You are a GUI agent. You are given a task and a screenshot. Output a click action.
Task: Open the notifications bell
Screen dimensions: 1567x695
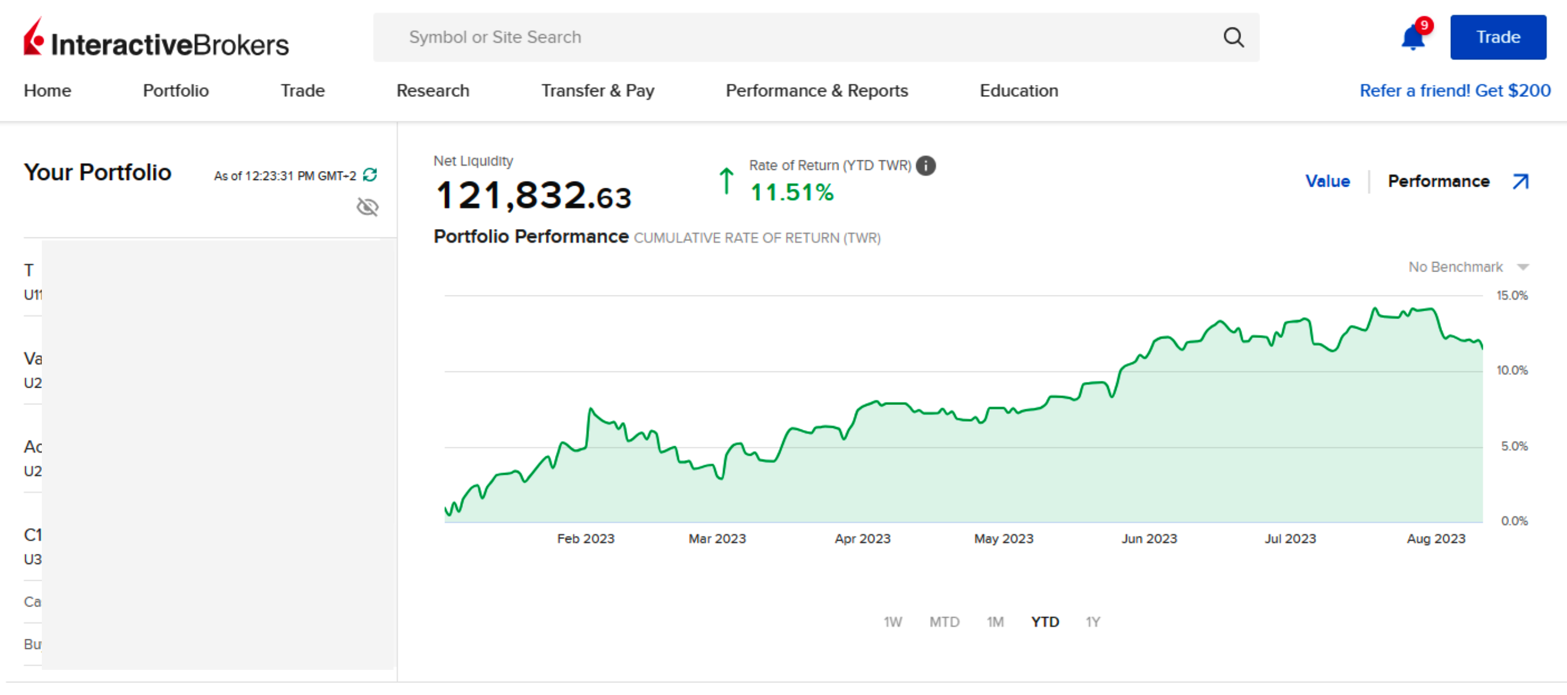point(1413,38)
